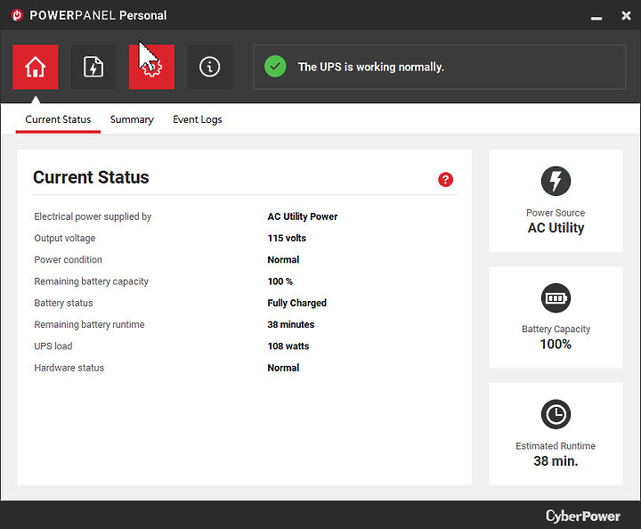Screen dimensions: 641x529
Task: Minimize the PowerPanel Personal window
Action: click(596, 18)
